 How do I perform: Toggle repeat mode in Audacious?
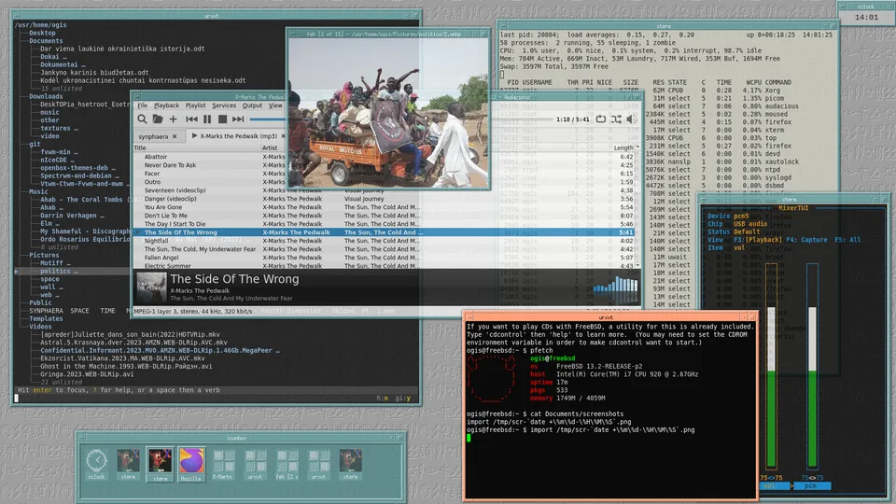pos(600,119)
